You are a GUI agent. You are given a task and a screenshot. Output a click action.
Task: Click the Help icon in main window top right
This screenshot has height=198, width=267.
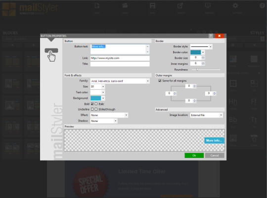point(262,6)
